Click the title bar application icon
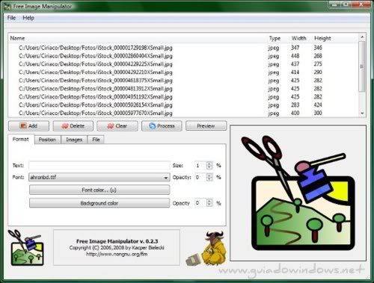374x283 pixels. click(7, 6)
